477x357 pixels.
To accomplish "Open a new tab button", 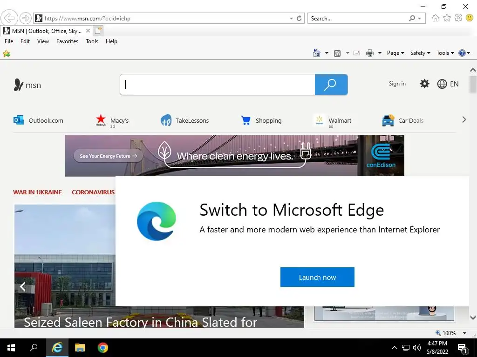I will point(98,31).
